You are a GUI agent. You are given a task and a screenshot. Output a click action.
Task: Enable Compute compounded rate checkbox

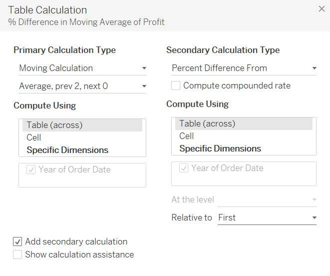point(176,85)
